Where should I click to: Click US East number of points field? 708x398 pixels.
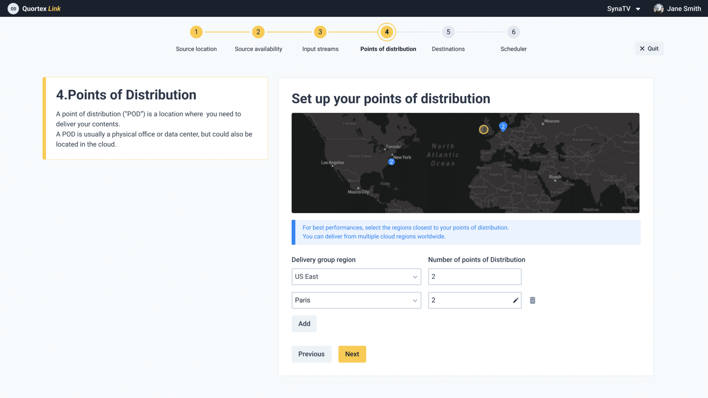point(474,277)
